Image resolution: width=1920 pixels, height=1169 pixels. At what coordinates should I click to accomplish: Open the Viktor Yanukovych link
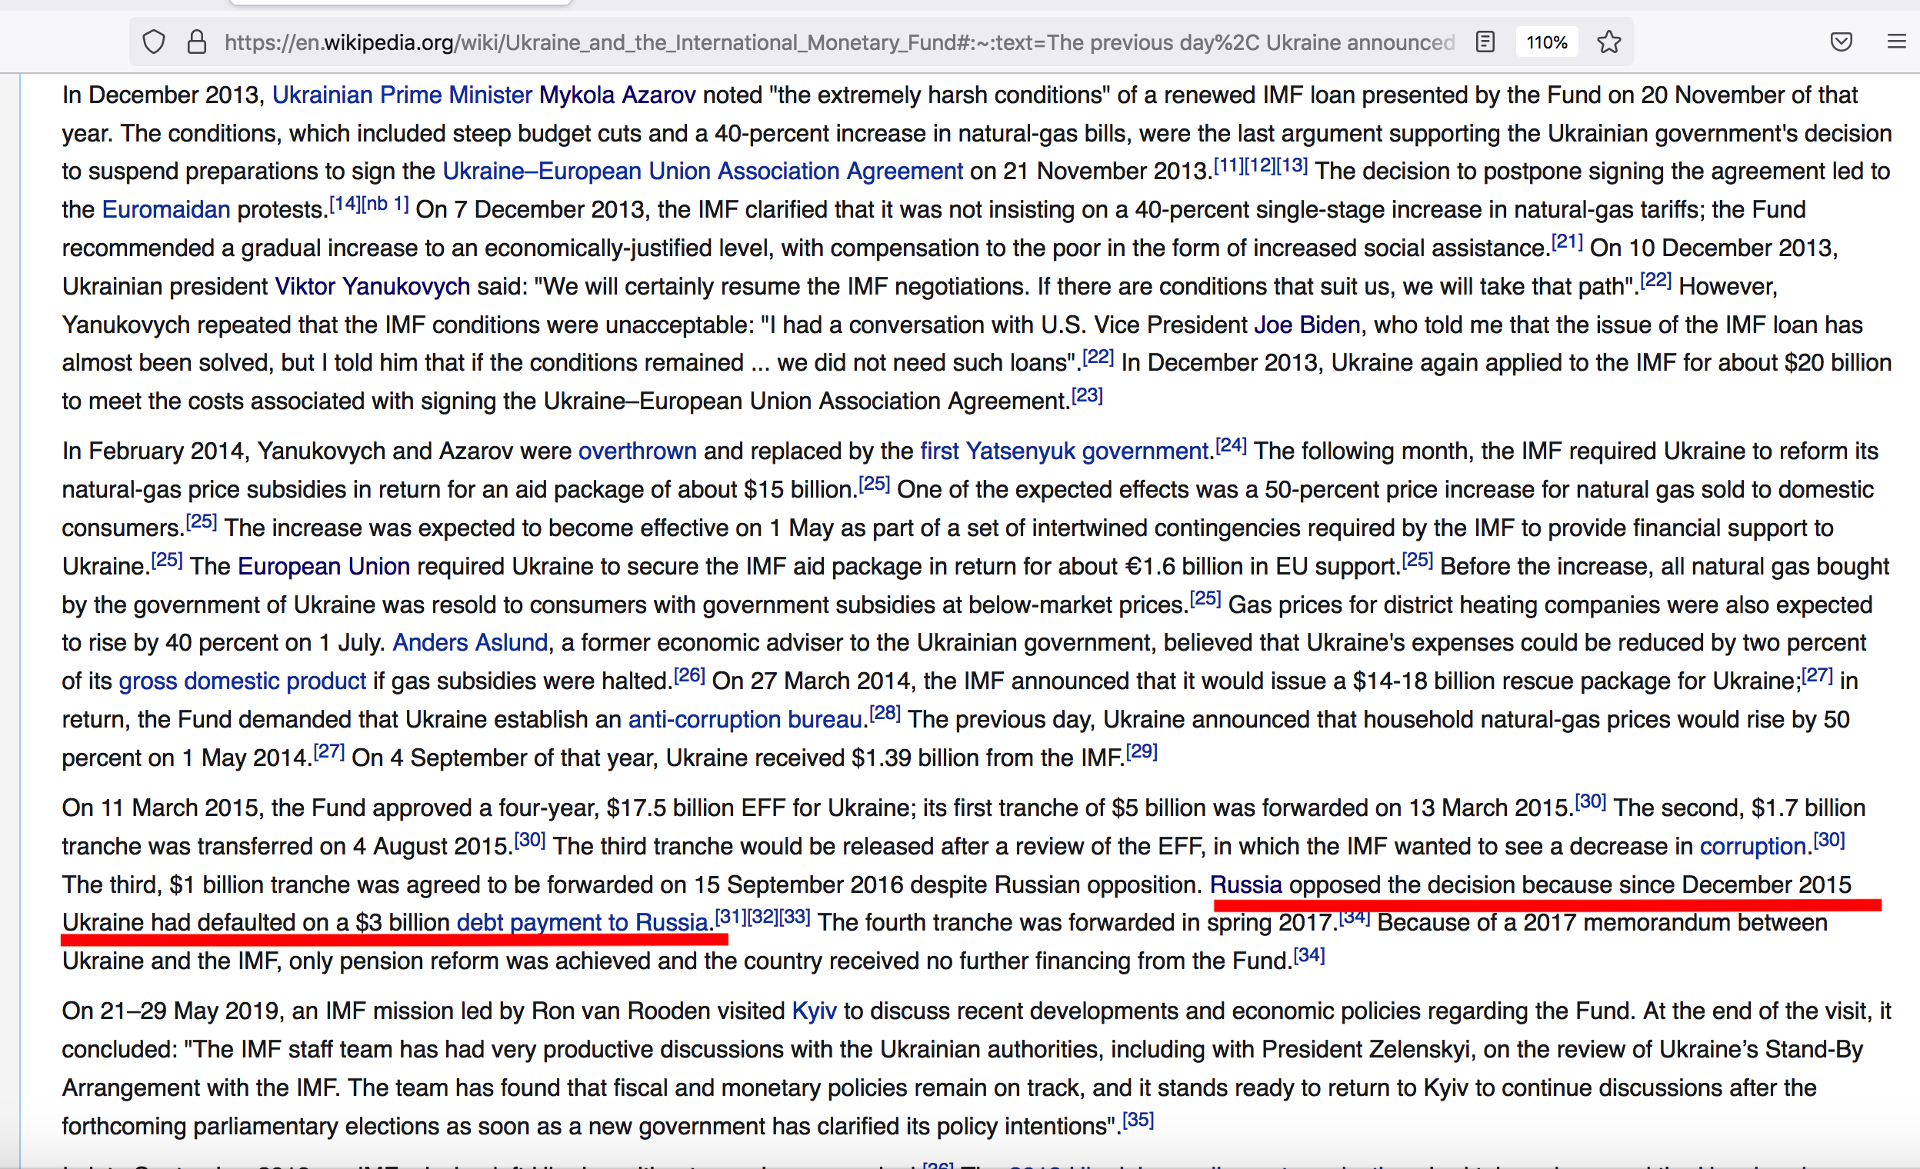point(372,287)
